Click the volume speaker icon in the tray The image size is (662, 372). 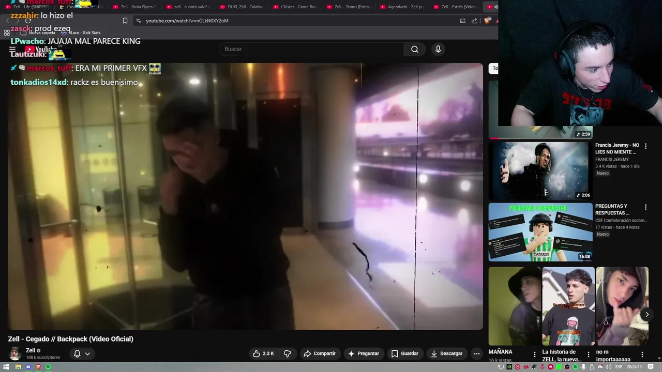coord(609,367)
